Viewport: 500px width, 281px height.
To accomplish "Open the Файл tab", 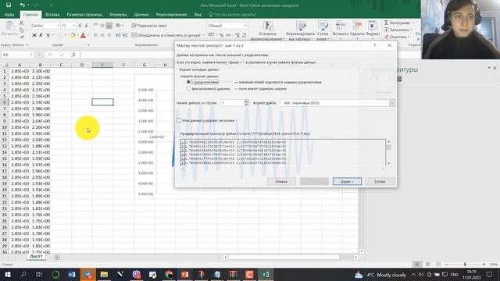I will tap(9, 15).
